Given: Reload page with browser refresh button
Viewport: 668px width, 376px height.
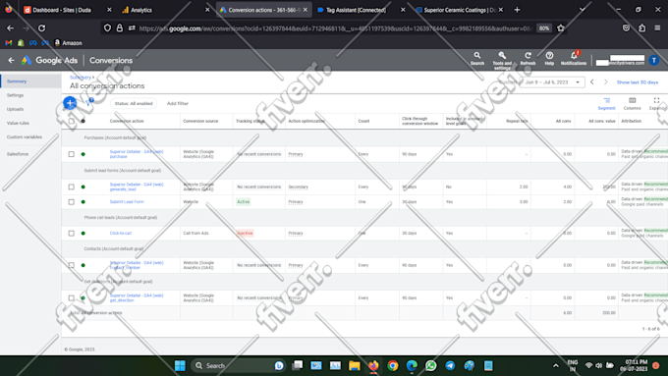Looking at the screenshot, I should (41, 28).
